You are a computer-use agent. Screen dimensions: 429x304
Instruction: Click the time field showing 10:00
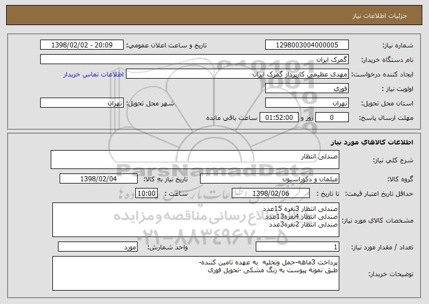(147, 193)
